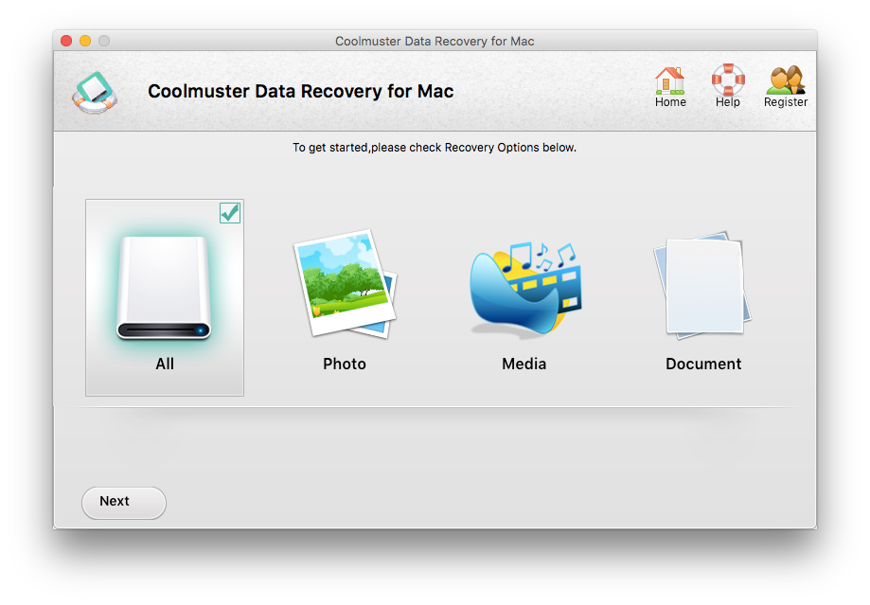Click the "To get started" instruction text
Image resolution: width=870 pixels, height=605 pixels.
pos(435,148)
